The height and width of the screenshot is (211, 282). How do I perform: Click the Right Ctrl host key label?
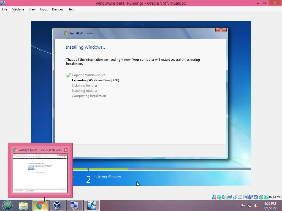point(275,197)
